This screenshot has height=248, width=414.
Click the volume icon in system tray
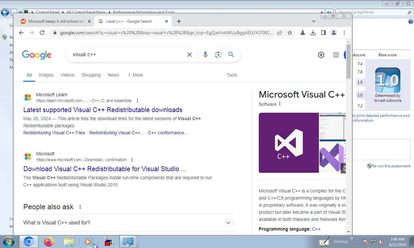381,242
